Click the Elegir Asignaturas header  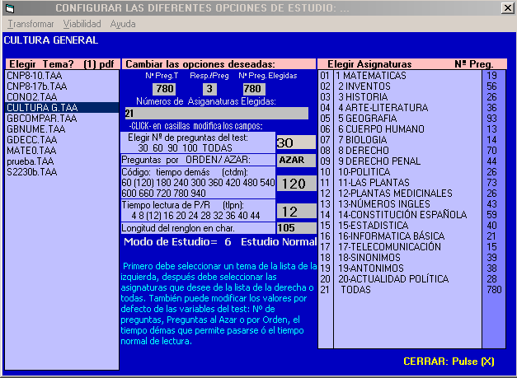(369, 64)
